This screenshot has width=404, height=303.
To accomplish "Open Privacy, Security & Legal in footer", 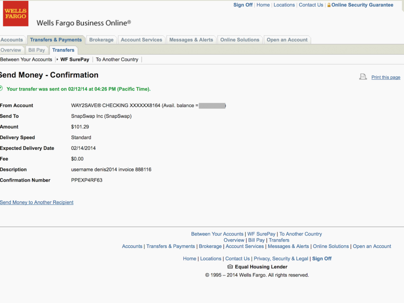I will click(281, 259).
